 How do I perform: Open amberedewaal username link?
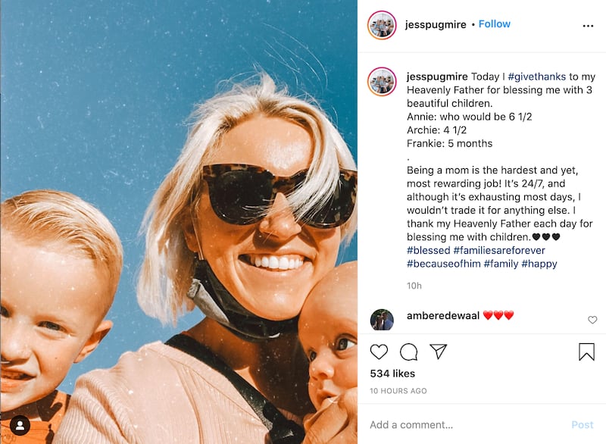click(x=443, y=315)
